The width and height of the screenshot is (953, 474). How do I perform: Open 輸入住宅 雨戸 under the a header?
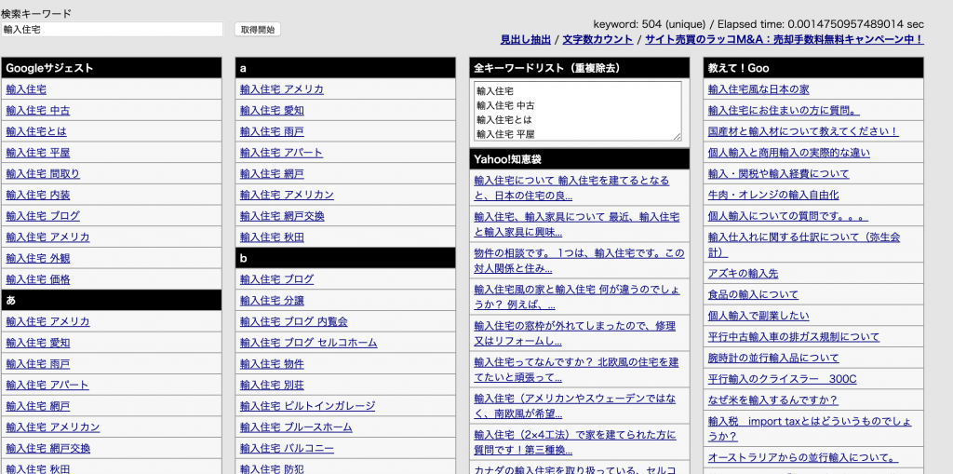pyautogui.click(x=272, y=131)
